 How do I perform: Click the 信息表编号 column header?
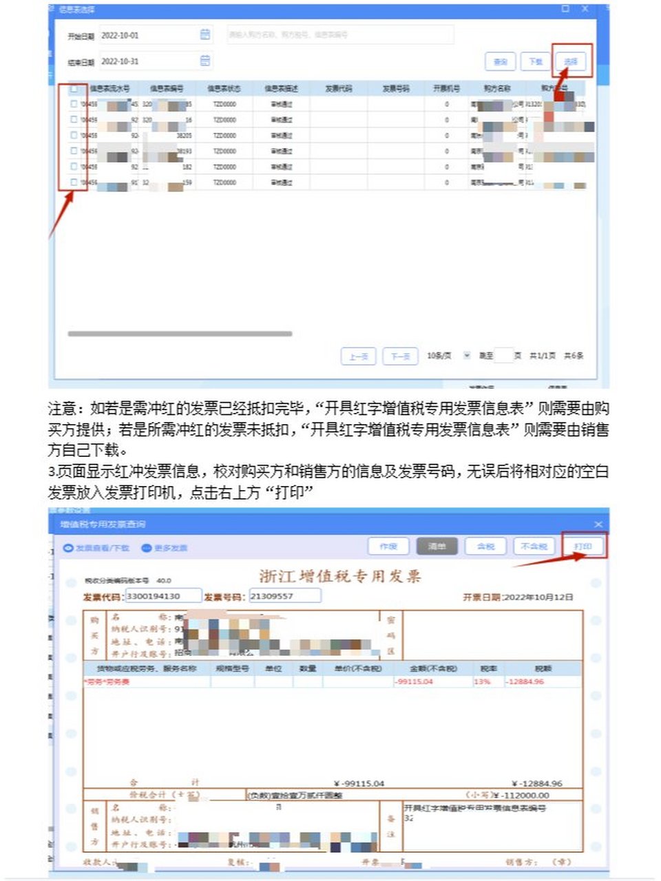(167, 89)
